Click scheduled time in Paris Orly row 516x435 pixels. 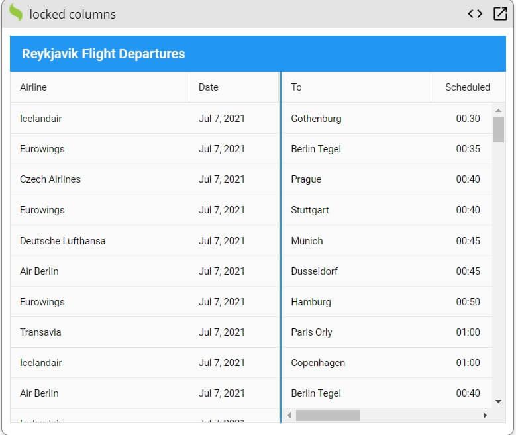468,332
